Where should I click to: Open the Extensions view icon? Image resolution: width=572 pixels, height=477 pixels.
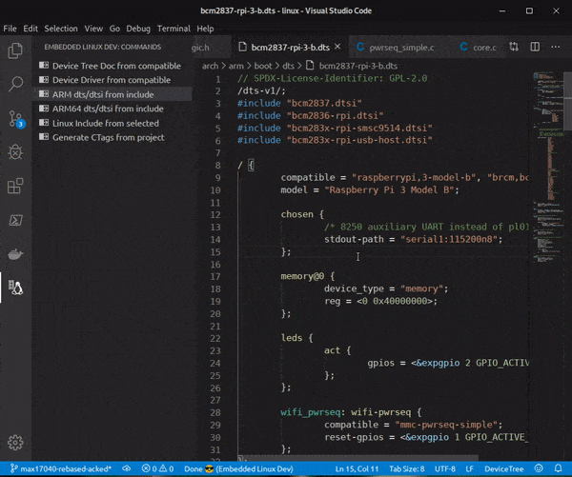[x=15, y=186]
